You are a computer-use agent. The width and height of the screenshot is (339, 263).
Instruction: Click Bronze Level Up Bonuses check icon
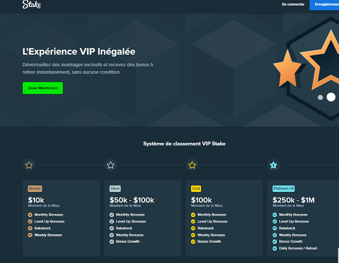pyautogui.click(x=30, y=222)
